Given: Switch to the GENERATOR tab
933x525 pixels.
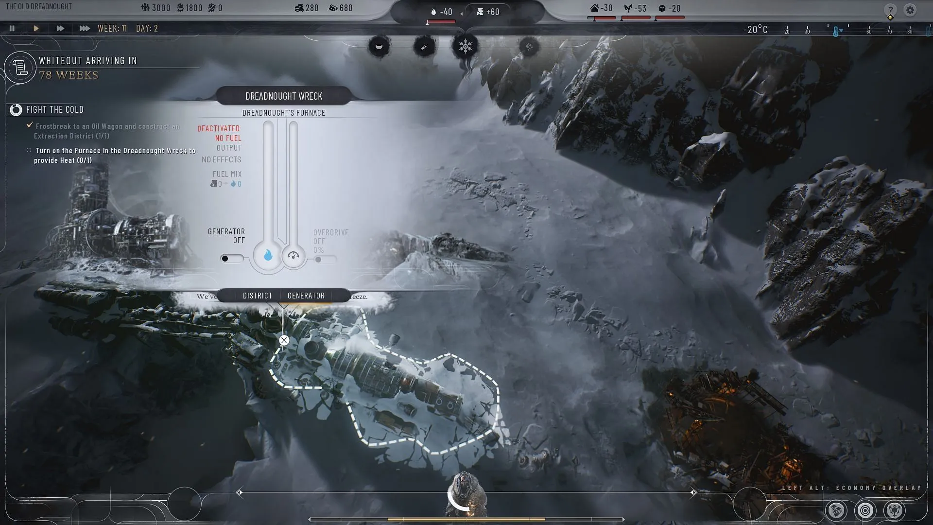Looking at the screenshot, I should [306, 296].
